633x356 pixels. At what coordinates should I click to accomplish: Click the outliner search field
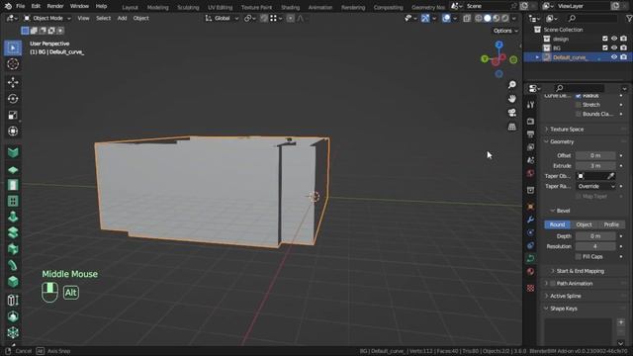[592, 18]
